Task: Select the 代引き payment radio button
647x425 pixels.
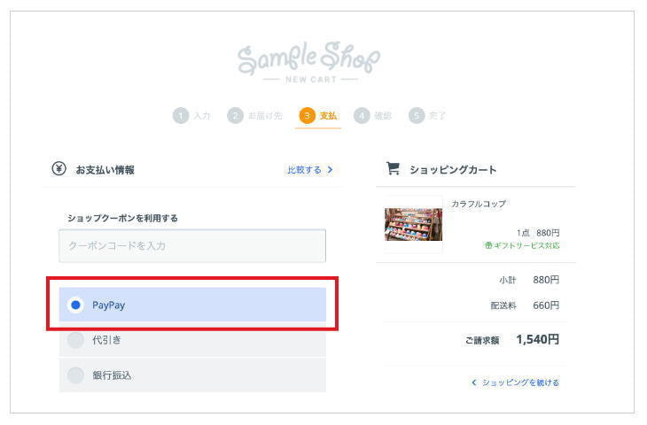Action: [75, 340]
